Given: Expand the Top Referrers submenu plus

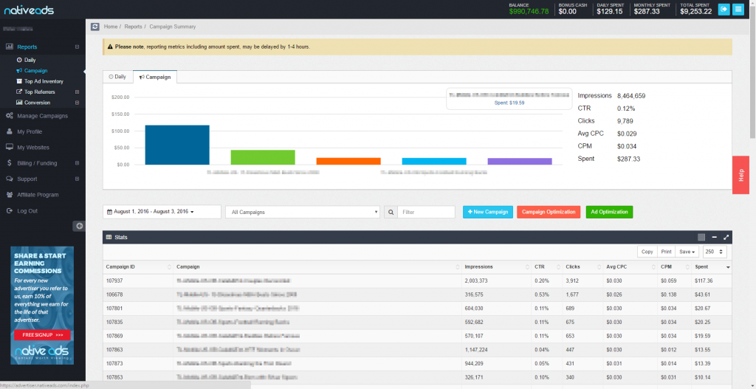Looking at the screenshot, I should click(77, 92).
